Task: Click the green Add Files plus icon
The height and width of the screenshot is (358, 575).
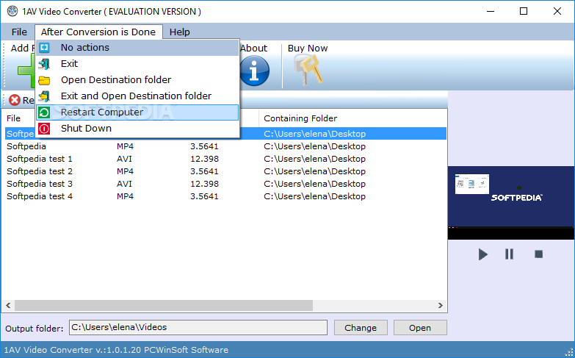Action: point(26,71)
